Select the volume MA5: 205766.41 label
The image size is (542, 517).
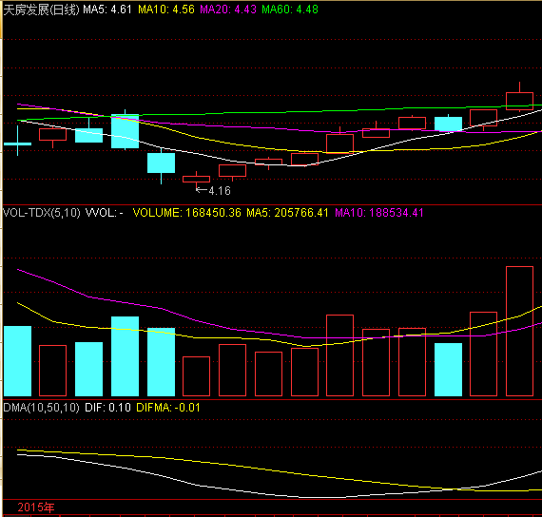tap(287, 213)
